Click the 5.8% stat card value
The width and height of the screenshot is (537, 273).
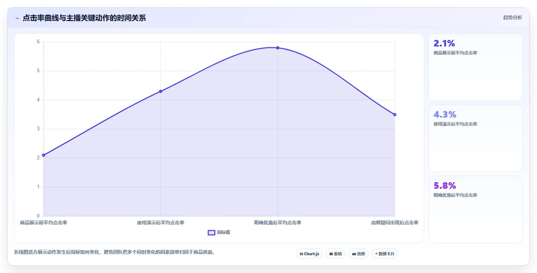[x=445, y=186]
